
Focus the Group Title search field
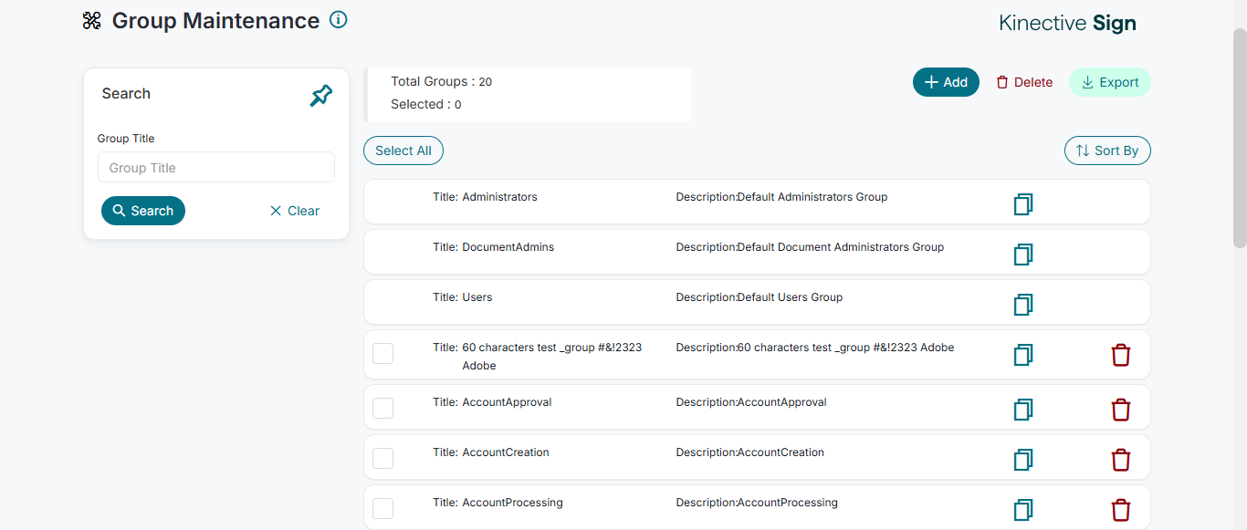click(216, 168)
